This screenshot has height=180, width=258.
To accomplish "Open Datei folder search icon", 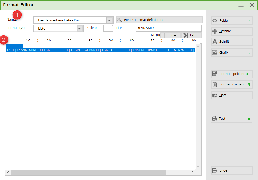I will click(x=215, y=95).
